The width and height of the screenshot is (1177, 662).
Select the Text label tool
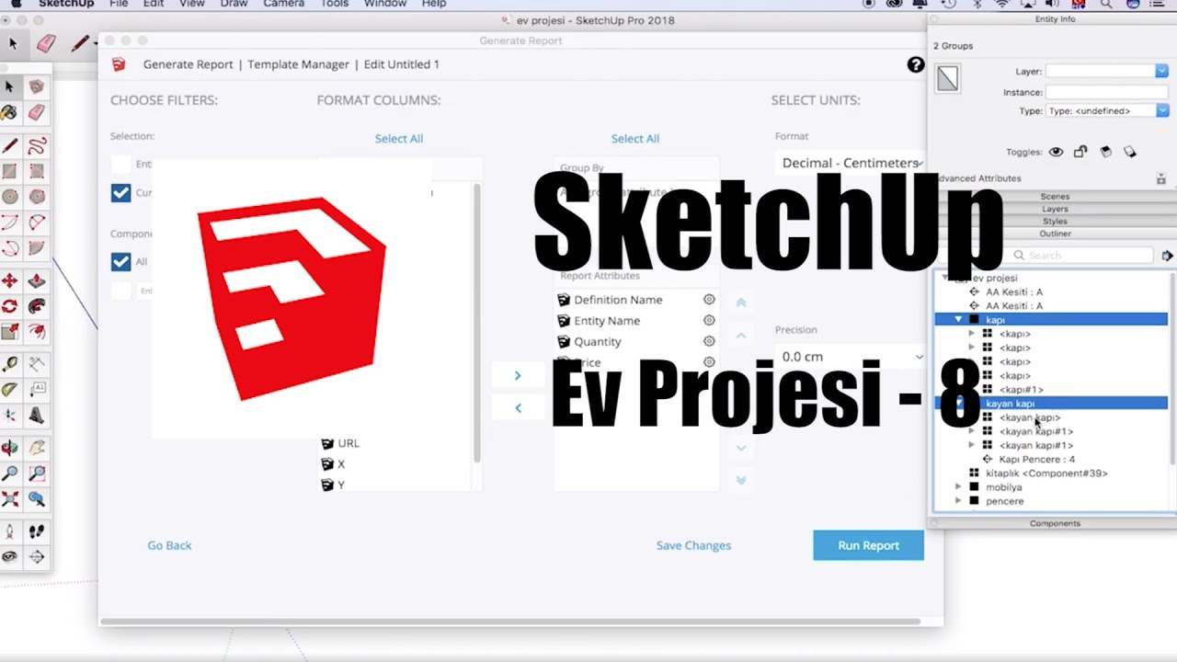point(37,390)
